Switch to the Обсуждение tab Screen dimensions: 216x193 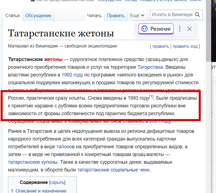point(38,15)
